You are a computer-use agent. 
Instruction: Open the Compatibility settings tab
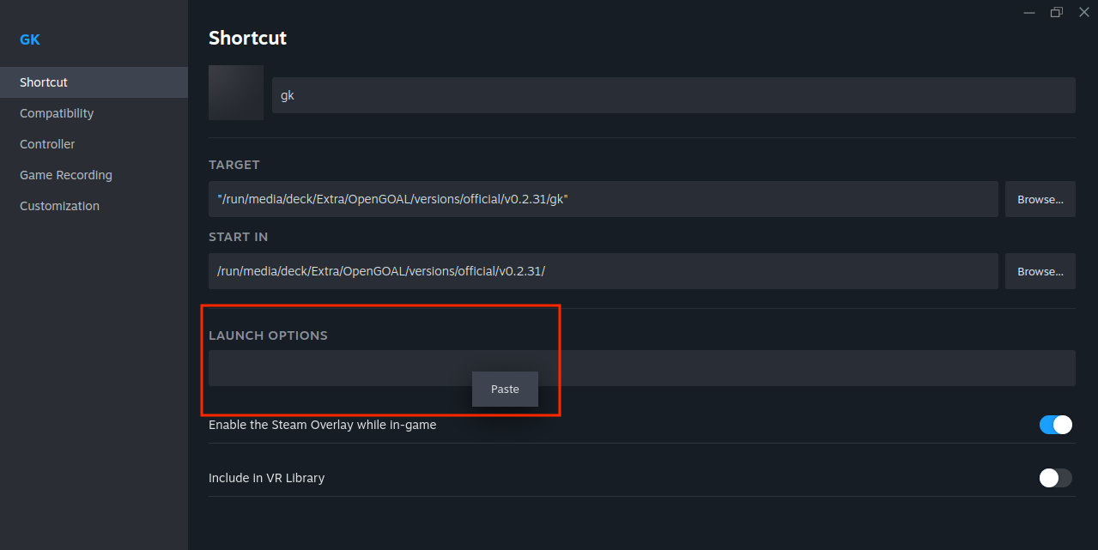point(57,113)
